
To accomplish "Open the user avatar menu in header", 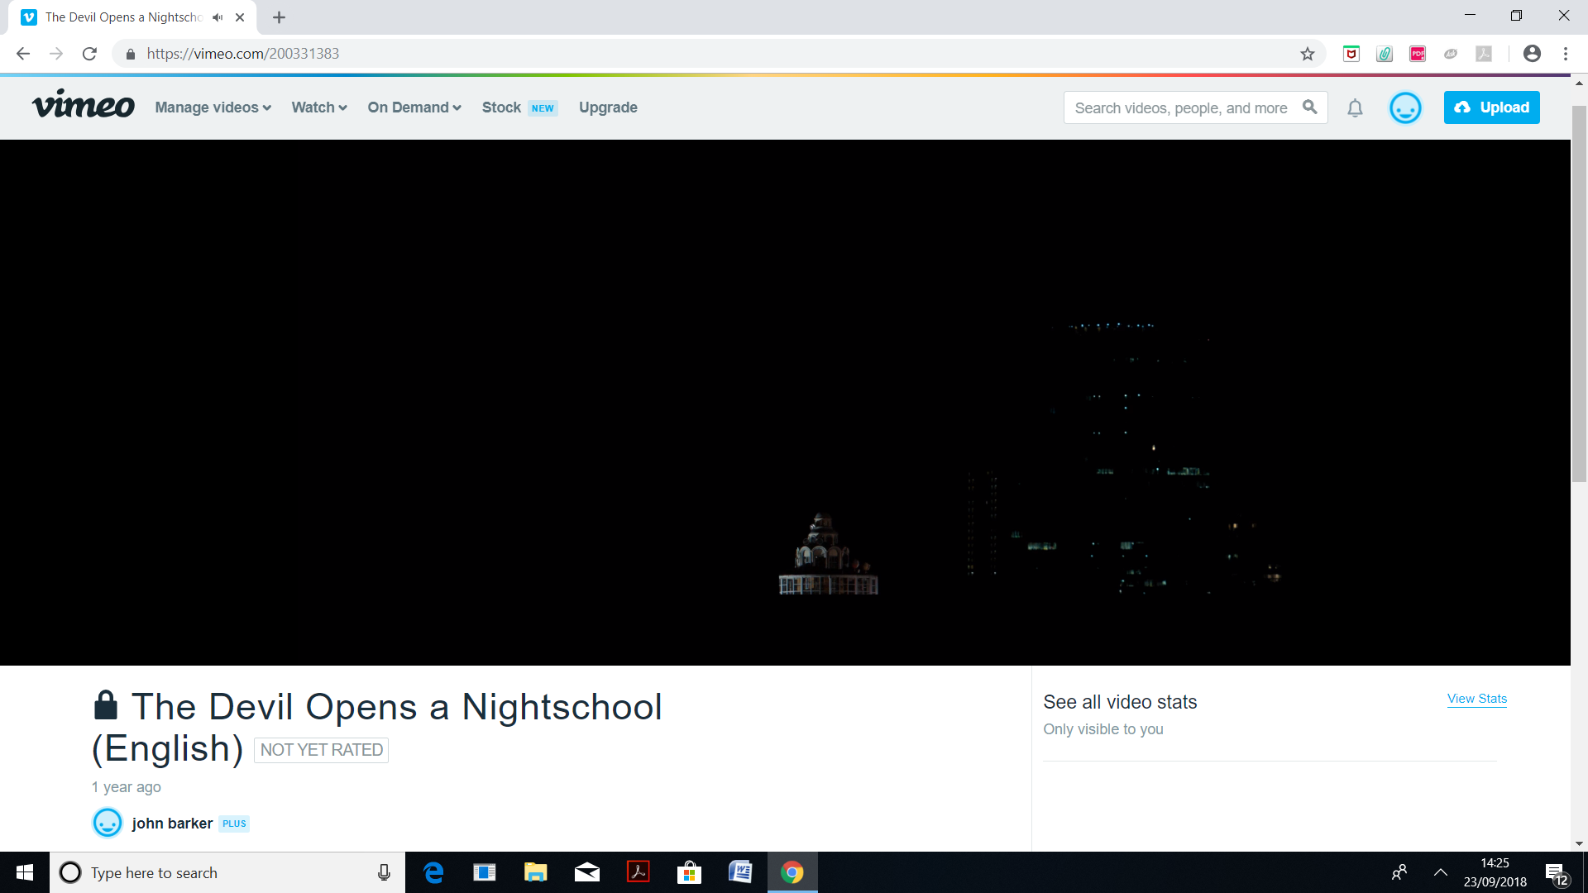I will [1404, 107].
